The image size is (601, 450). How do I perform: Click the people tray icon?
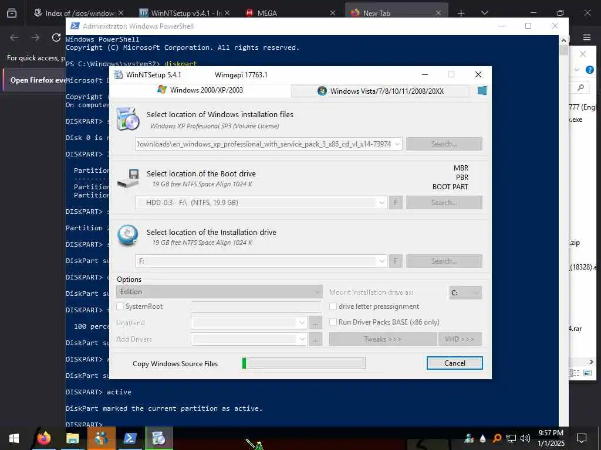(x=469, y=438)
